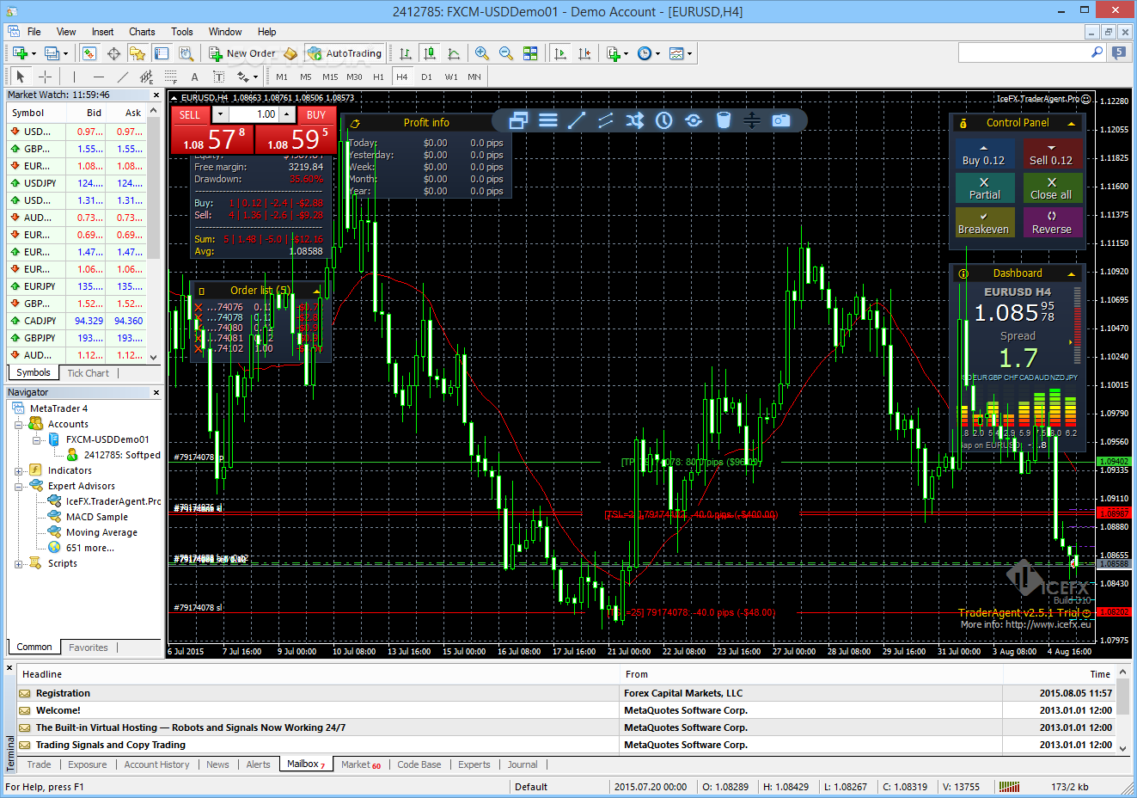Screen dimensions: 1137x798
Task: Open the Charts menu
Action: [142, 32]
